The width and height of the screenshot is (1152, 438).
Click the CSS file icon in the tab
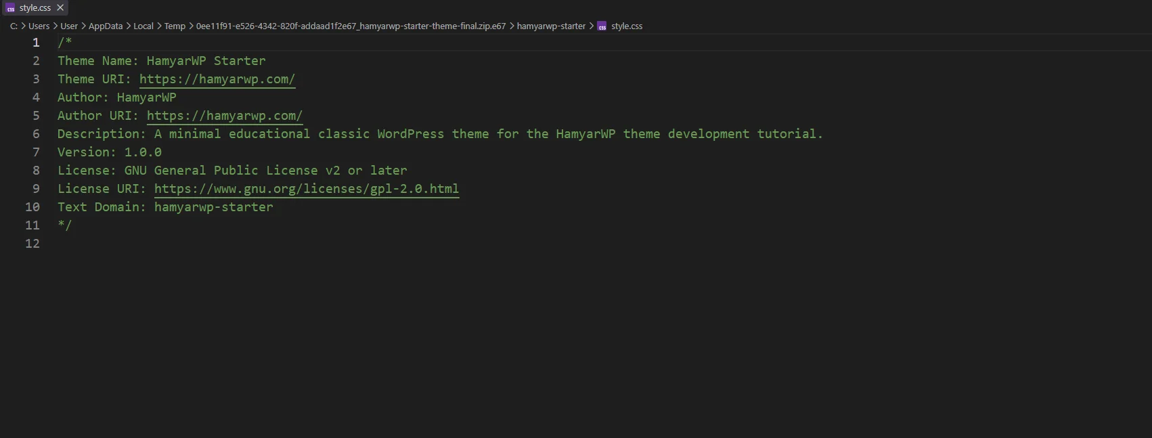pos(10,8)
